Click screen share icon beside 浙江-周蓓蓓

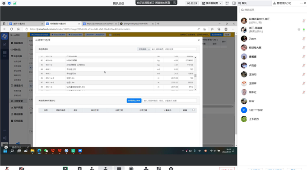pos(299,30)
